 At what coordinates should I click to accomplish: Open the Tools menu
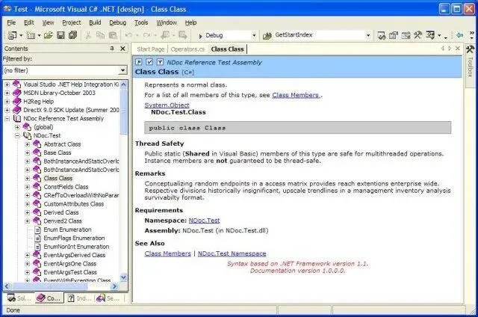141,22
